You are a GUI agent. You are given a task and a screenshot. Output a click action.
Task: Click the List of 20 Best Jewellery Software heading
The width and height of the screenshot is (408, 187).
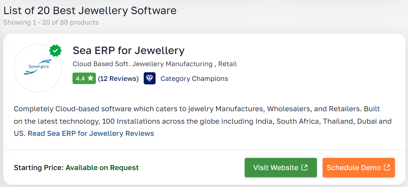tap(90, 11)
